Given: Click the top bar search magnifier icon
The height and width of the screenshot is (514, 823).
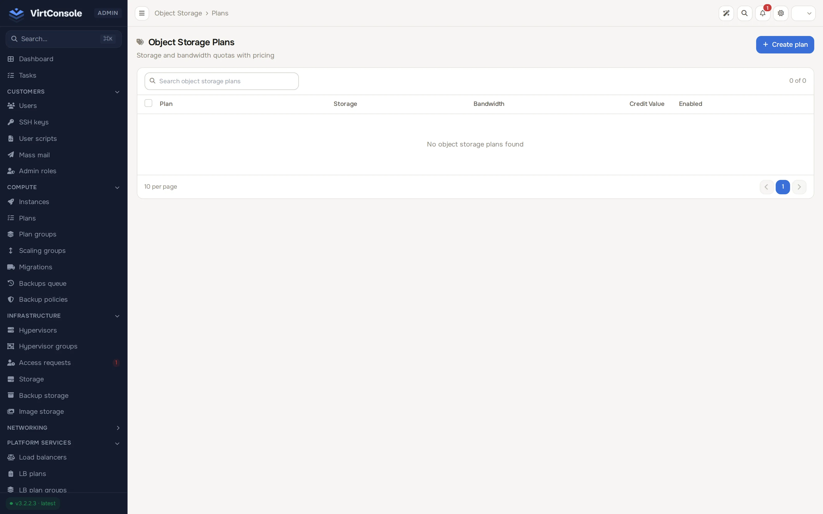Looking at the screenshot, I should (745, 13).
